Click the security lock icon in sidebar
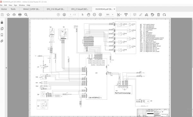Screen dimensions: 193x117 [2, 22]
